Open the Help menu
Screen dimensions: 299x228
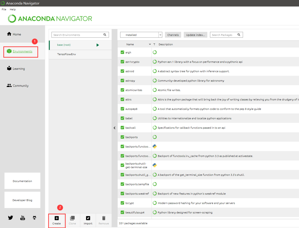[x=13, y=9]
